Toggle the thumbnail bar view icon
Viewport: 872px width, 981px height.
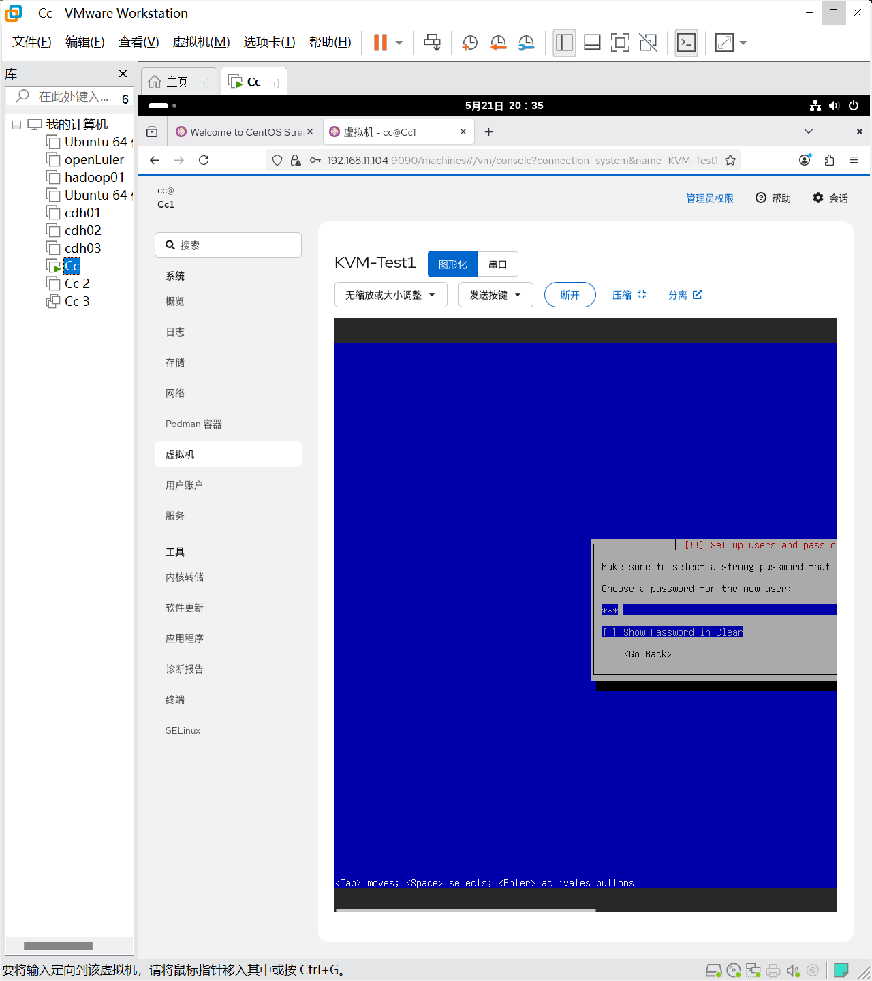592,43
